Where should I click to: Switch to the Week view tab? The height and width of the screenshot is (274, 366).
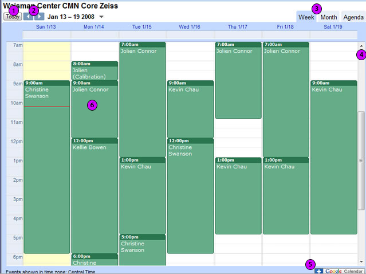click(306, 17)
